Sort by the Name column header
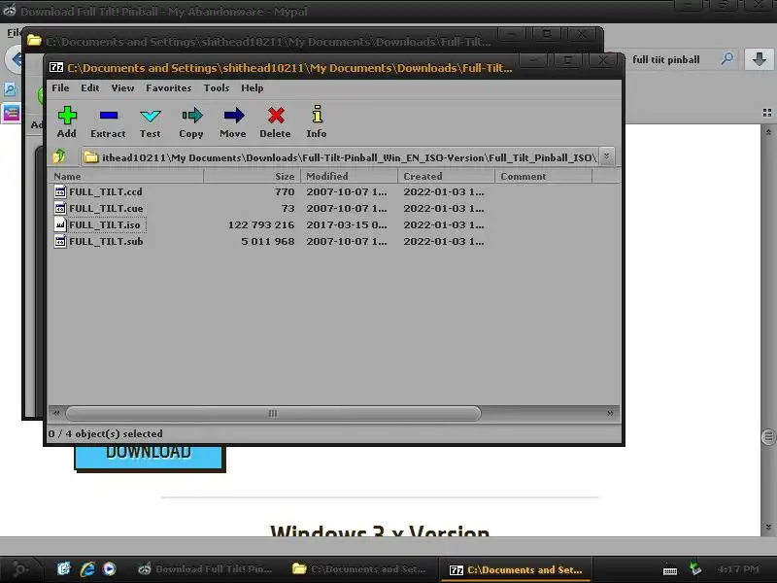 (x=126, y=176)
